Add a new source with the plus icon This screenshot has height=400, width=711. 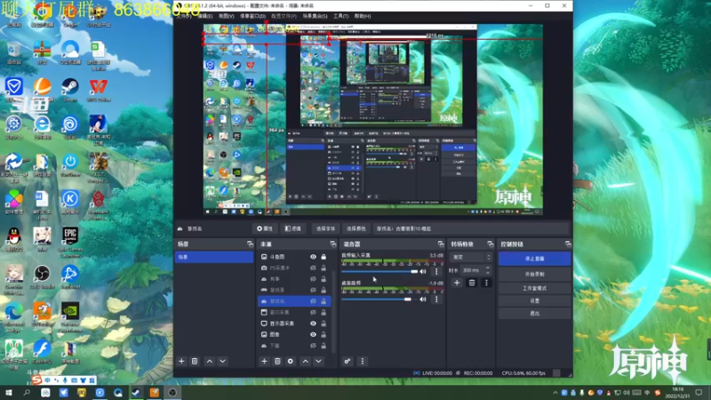[264, 362]
